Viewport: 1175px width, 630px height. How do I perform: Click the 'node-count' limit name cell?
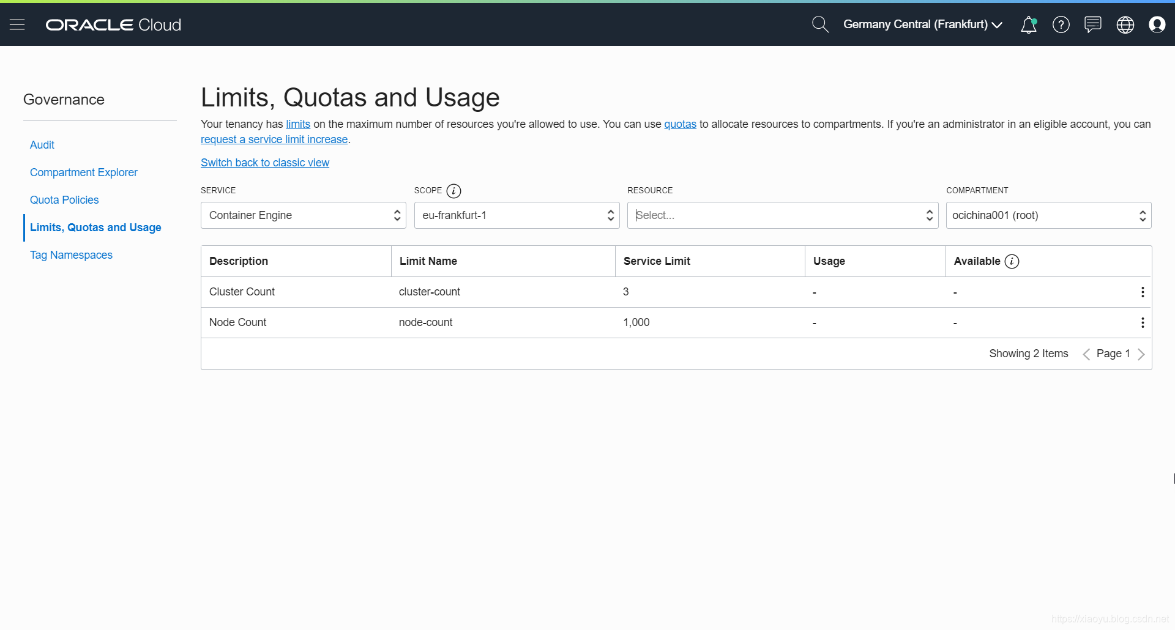425,322
